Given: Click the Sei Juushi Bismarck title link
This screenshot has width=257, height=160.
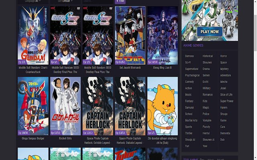Looking at the screenshot, I should point(130,68).
